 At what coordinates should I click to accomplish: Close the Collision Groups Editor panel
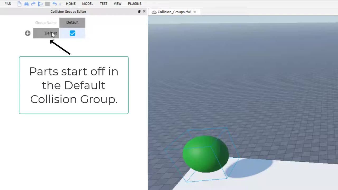point(144,11)
